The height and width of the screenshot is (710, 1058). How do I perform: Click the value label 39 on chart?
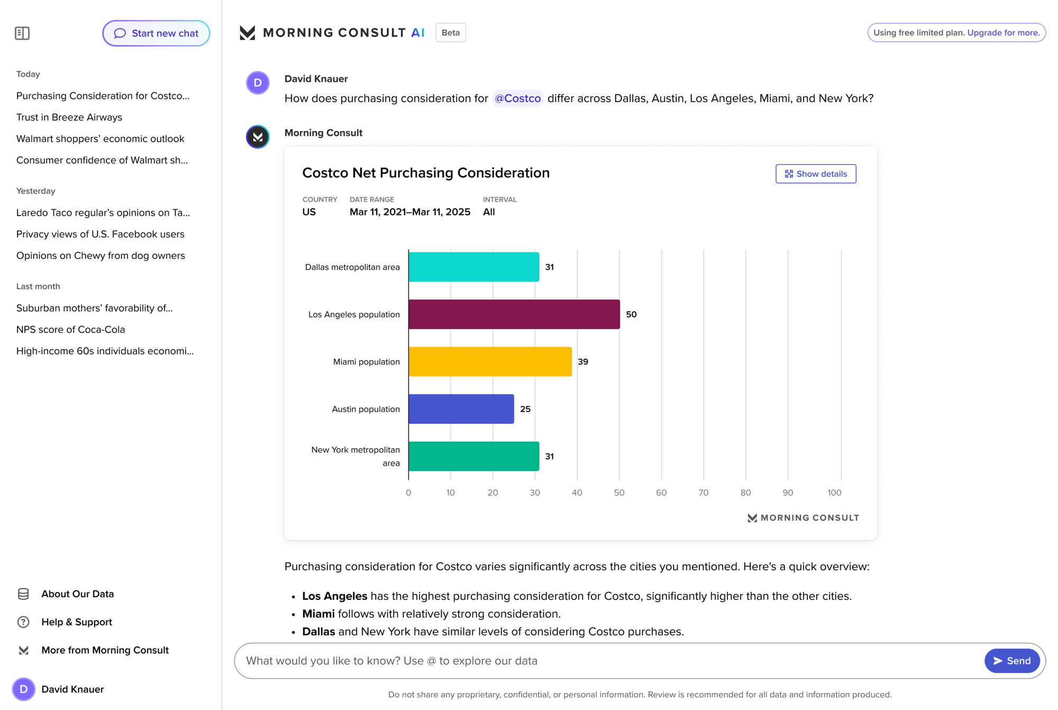(x=583, y=362)
